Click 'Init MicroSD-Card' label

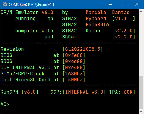[x=26, y=80]
